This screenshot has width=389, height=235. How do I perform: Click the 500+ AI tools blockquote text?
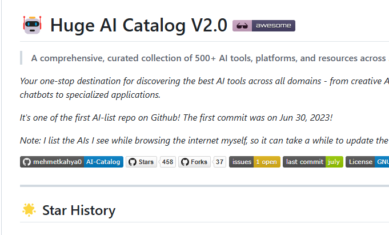coord(210,58)
